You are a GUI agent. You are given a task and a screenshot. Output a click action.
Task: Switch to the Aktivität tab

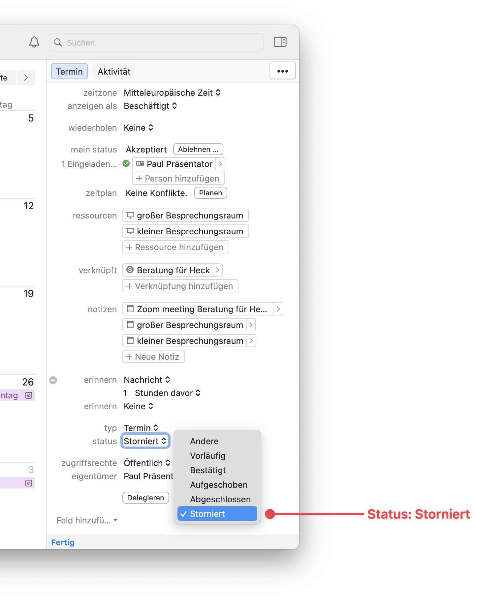point(114,72)
